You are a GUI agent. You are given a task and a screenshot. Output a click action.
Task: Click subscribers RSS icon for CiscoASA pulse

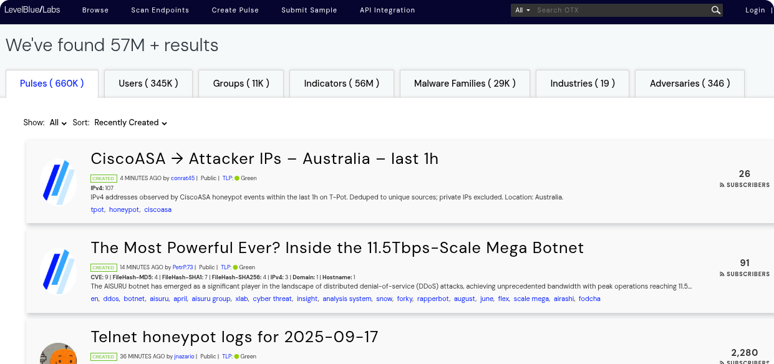[x=722, y=185]
